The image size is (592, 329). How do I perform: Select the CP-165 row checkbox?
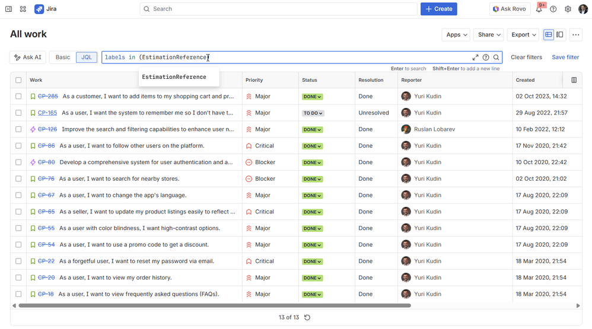point(18,113)
